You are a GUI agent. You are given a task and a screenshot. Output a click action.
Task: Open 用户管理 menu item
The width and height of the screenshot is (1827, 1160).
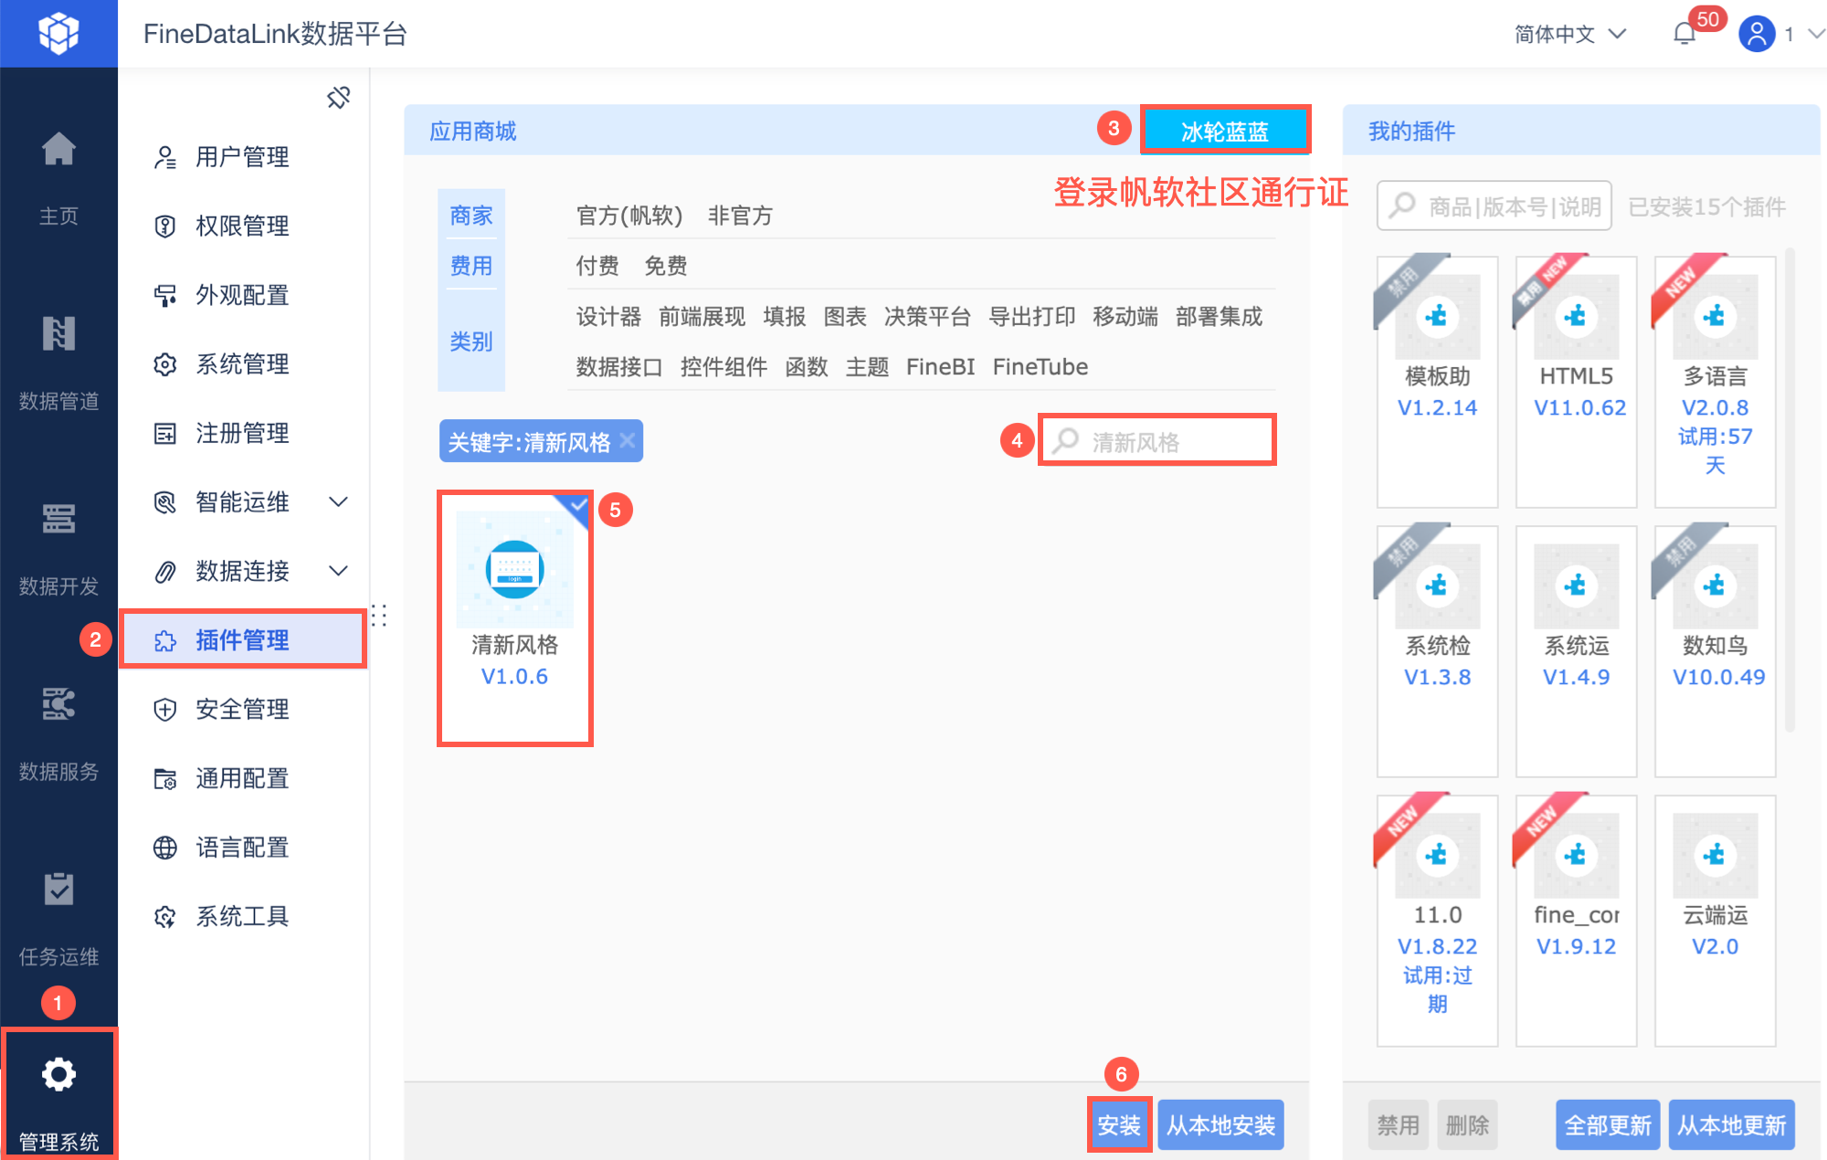pyautogui.click(x=242, y=157)
